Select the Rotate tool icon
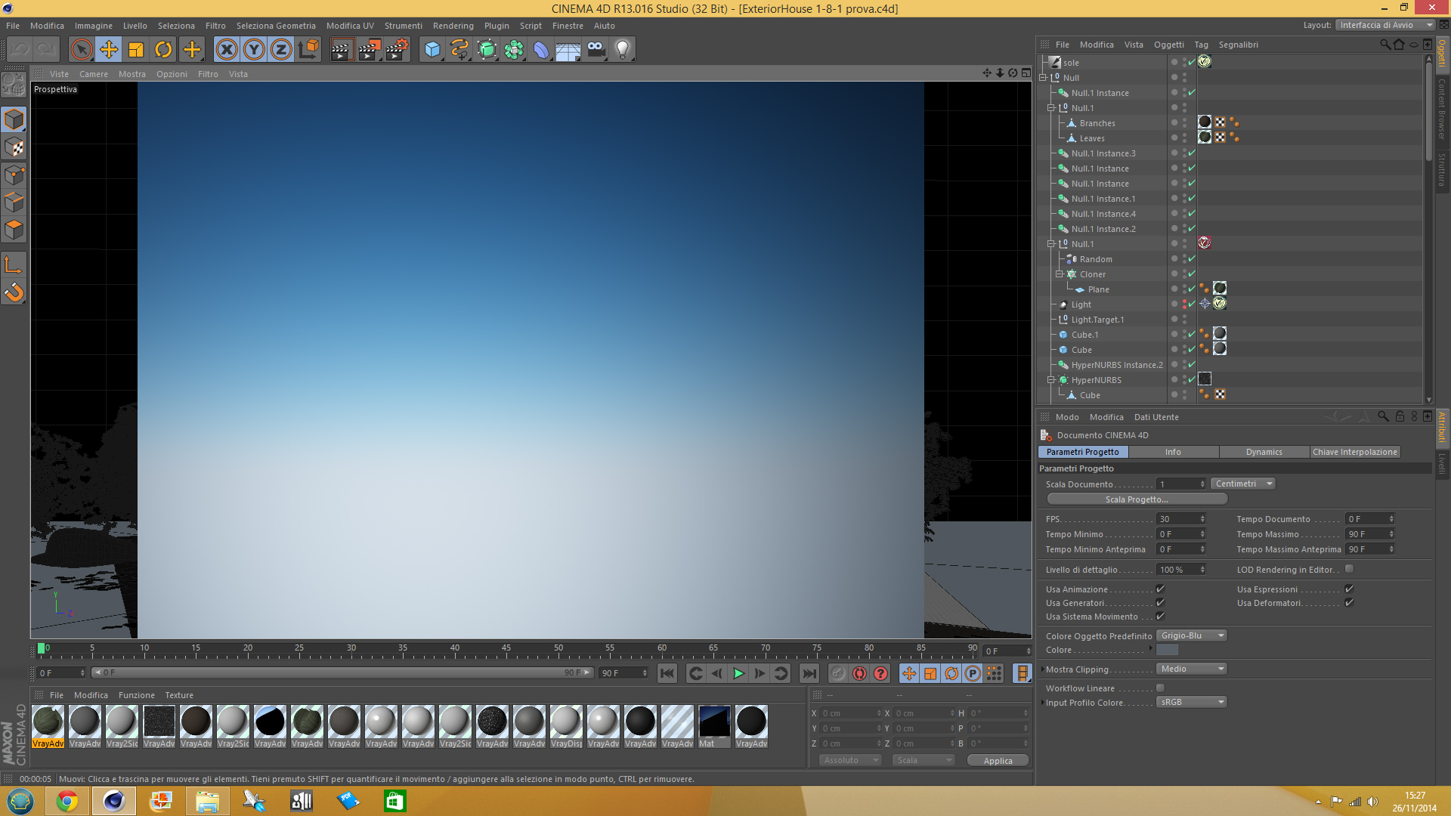This screenshot has height=816, width=1451. pyautogui.click(x=163, y=50)
